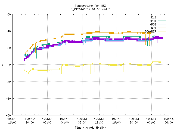
Task: Click the x-axis label 100613 08:00
Action: pos(82,121)
